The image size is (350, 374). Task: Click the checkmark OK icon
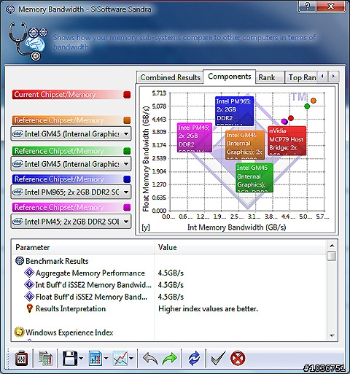[218, 358]
